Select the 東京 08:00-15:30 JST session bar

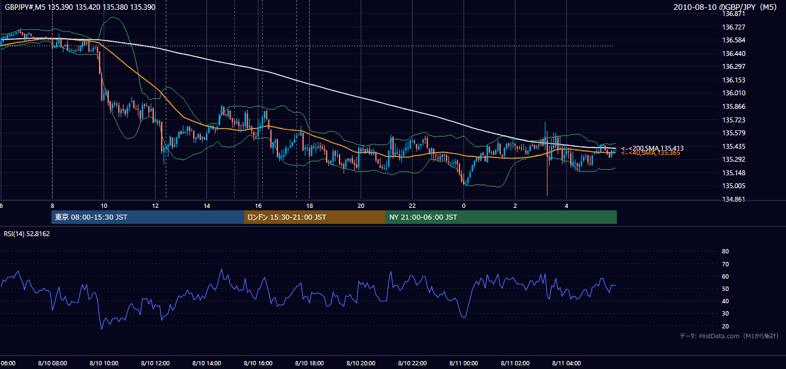[x=148, y=217]
